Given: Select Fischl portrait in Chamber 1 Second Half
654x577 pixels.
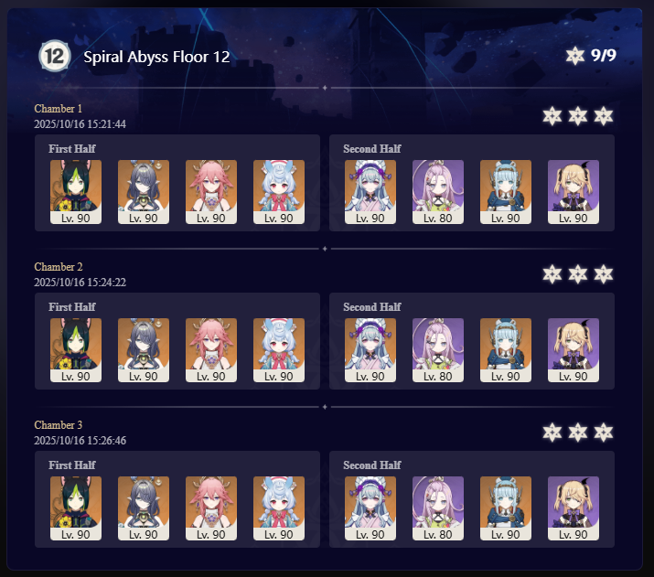Looking at the screenshot, I should 574,192.
